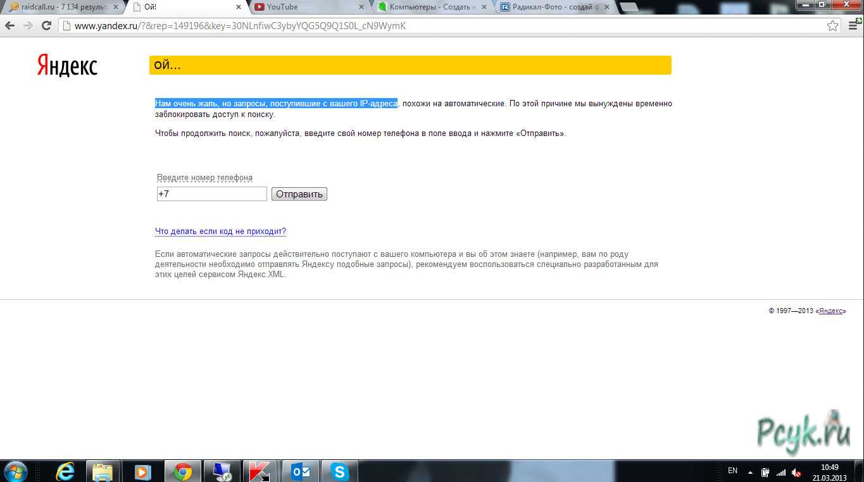This screenshot has height=482, width=864.
Task: Open Skype from the taskbar
Action: pyautogui.click(x=339, y=472)
